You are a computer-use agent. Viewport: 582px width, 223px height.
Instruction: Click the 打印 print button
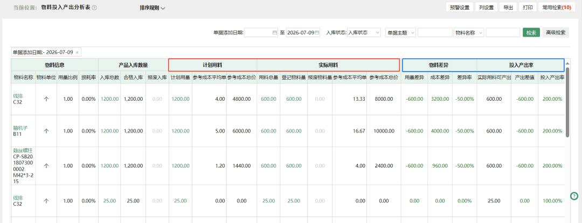tap(528, 8)
